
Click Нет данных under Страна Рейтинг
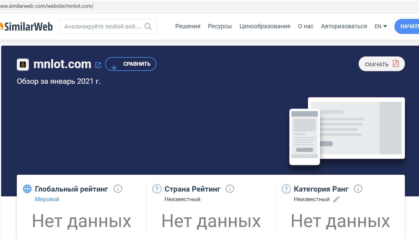point(211,221)
